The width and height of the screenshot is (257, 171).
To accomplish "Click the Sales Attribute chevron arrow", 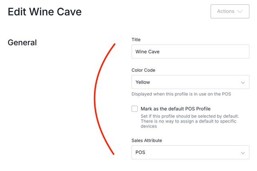I will pyautogui.click(x=243, y=153).
